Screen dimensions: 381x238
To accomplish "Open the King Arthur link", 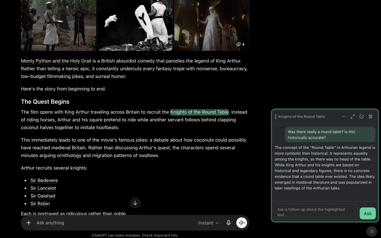I will click(x=77, y=112).
